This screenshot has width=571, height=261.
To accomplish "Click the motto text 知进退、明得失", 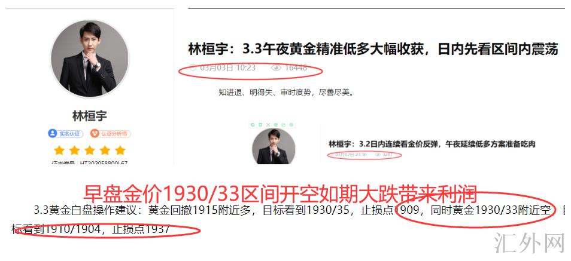I will click(286, 93).
